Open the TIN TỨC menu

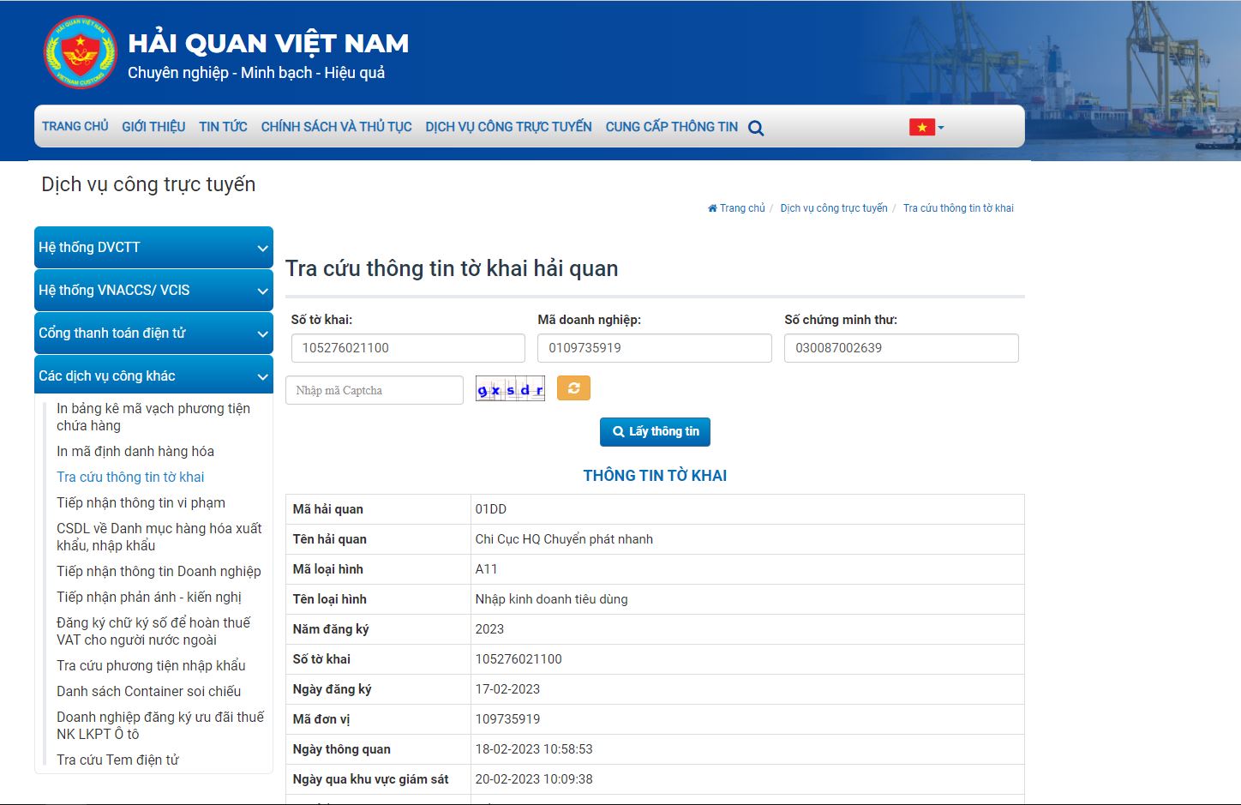click(x=223, y=126)
